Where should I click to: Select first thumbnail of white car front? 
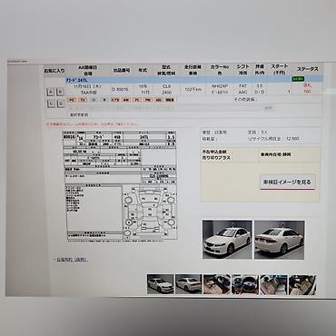point(161,284)
